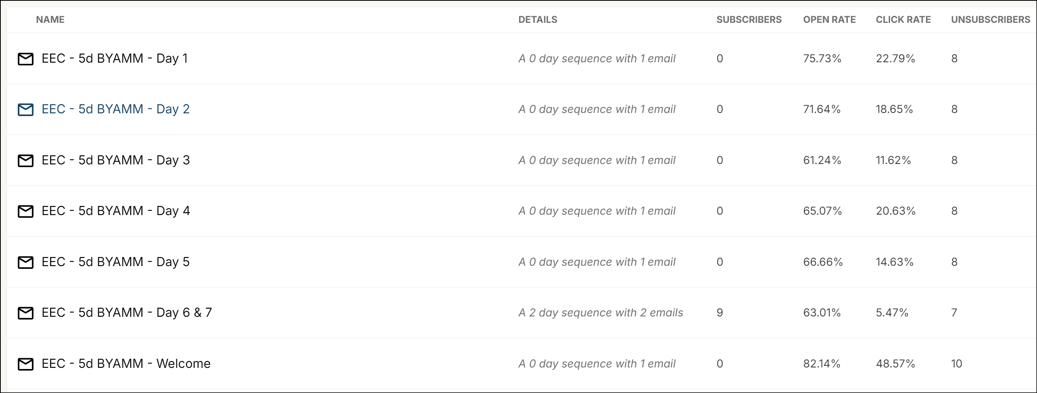Select the mail icon of Day 5 row
1037x393 pixels.
(26, 263)
